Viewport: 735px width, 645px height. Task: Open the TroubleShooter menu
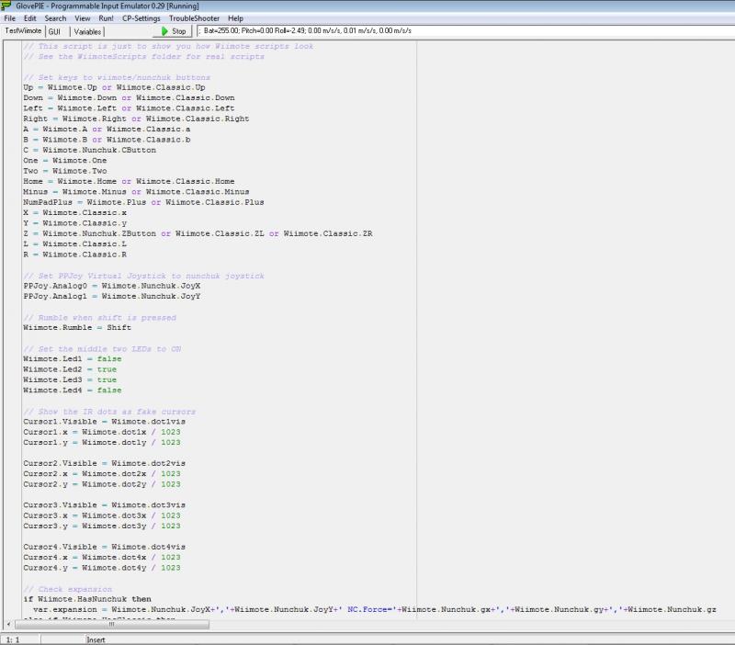pos(194,18)
